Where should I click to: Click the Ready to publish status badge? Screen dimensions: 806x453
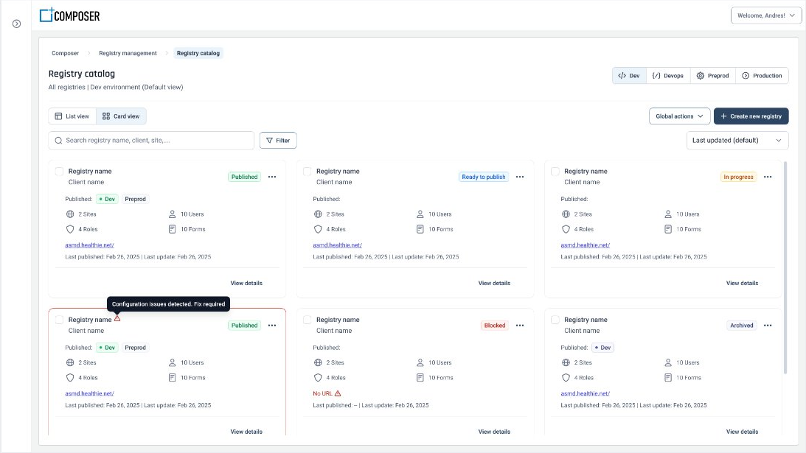[483, 177]
